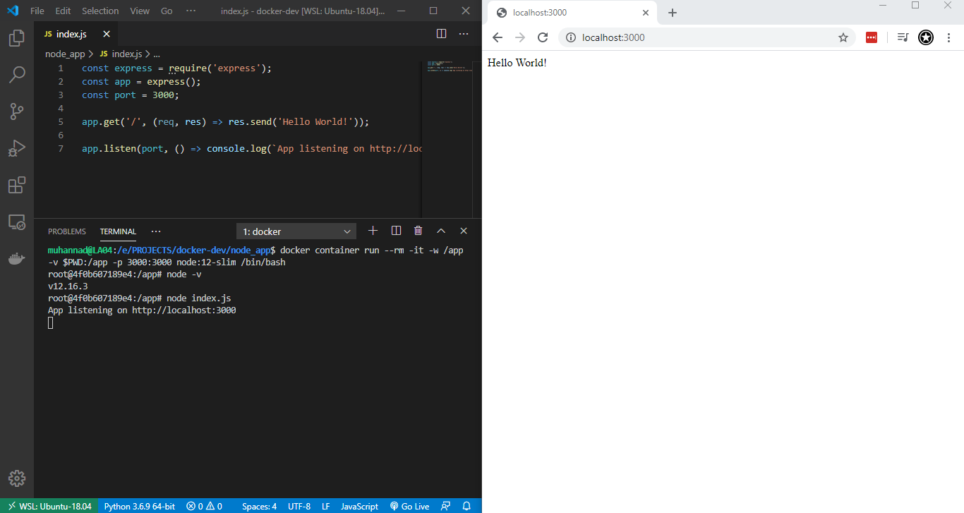
Task: Switch to the PROBLEMS tab
Action: [66, 231]
